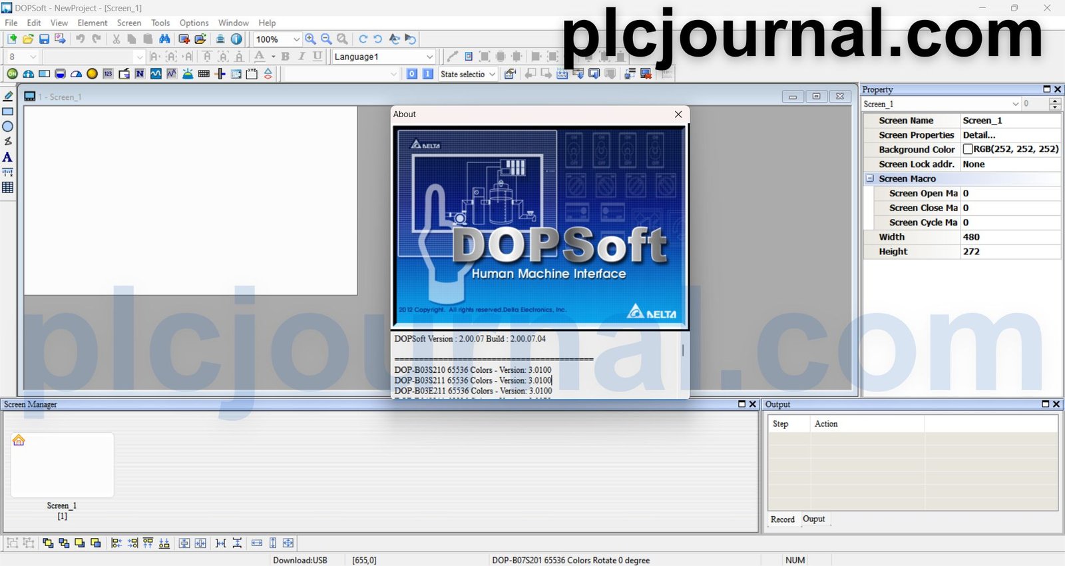Screen dimensions: 1065x566
Task: Select the circle drawing tool
Action: coord(8,127)
